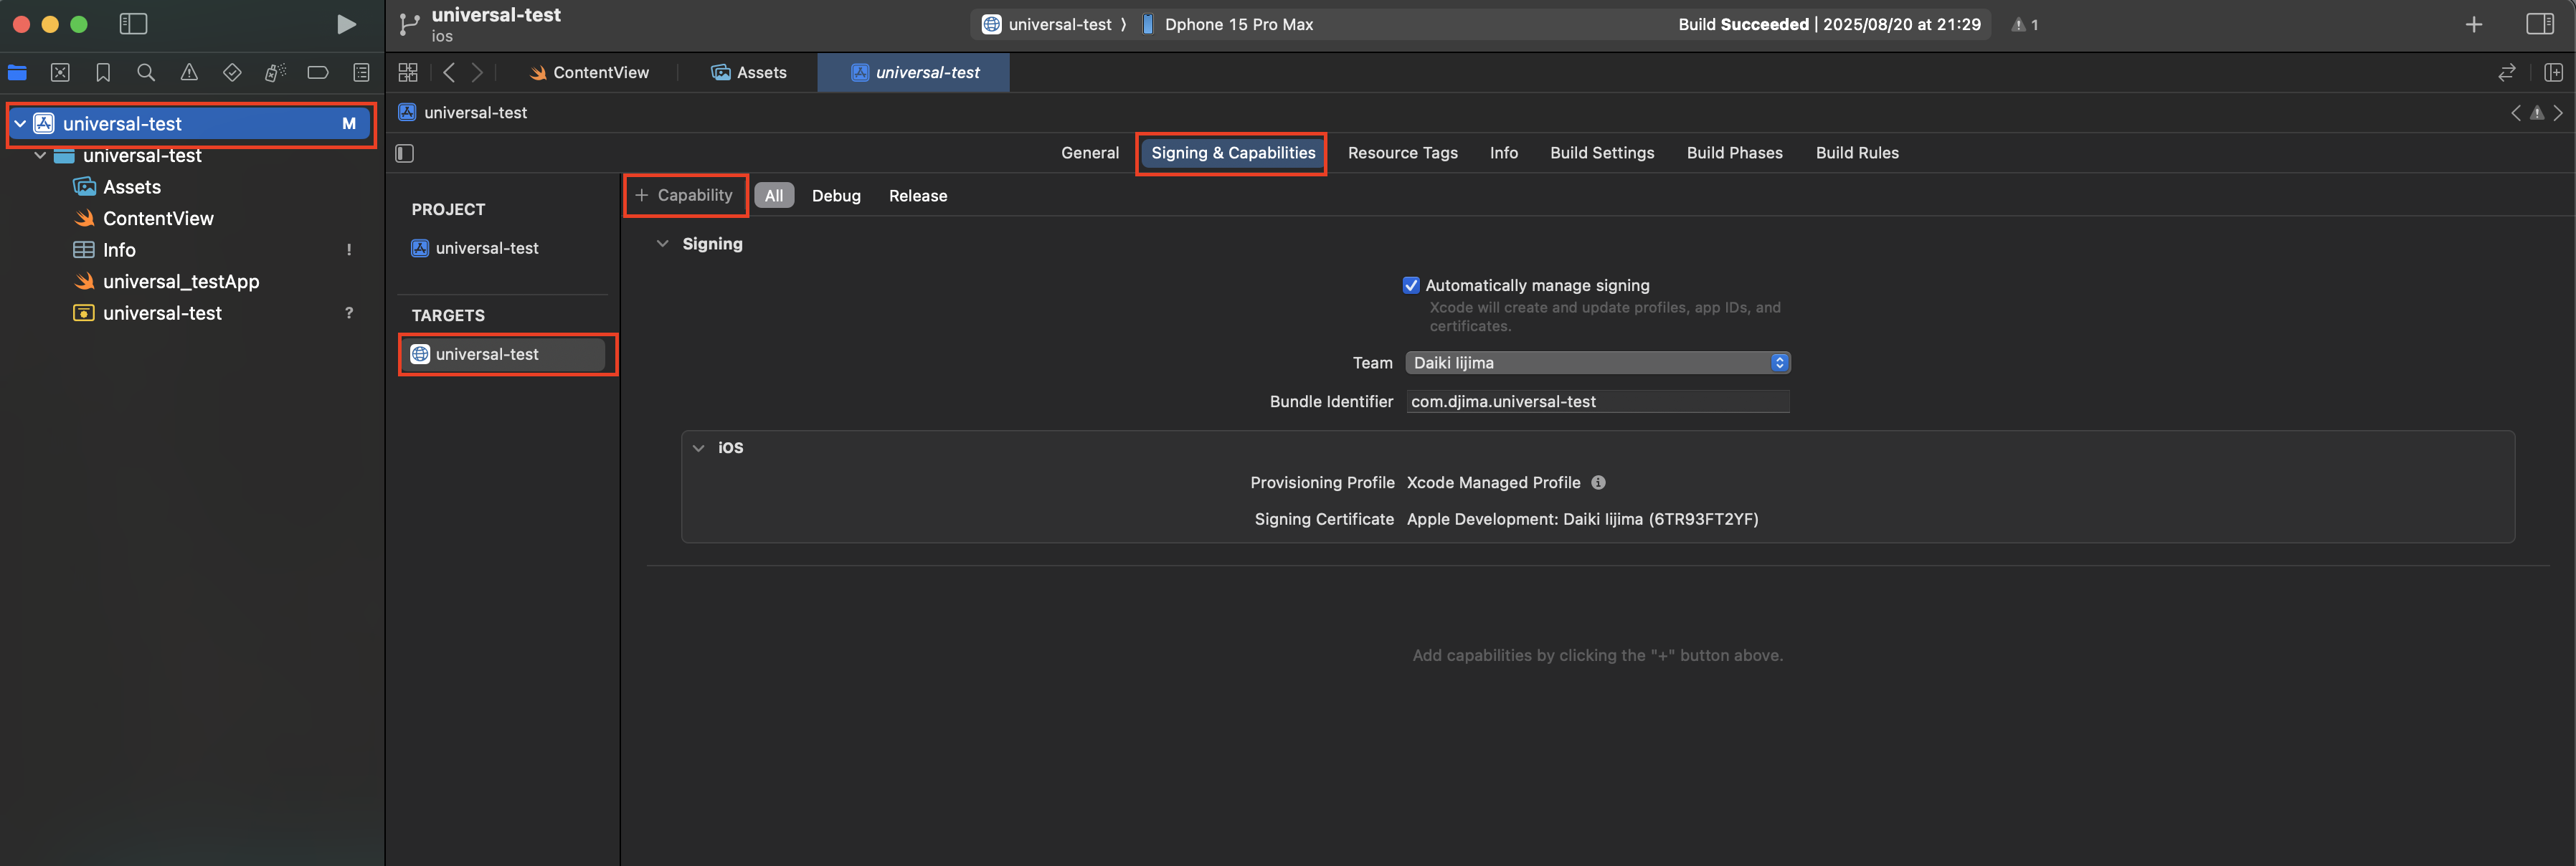Image resolution: width=2576 pixels, height=866 pixels.
Task: Click the add plus button in toolbar
Action: coord(2473,24)
